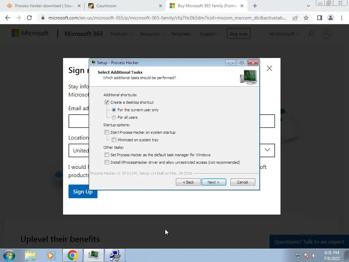Check Minimized on system tray option
The width and height of the screenshot is (349, 262).
click(114, 140)
